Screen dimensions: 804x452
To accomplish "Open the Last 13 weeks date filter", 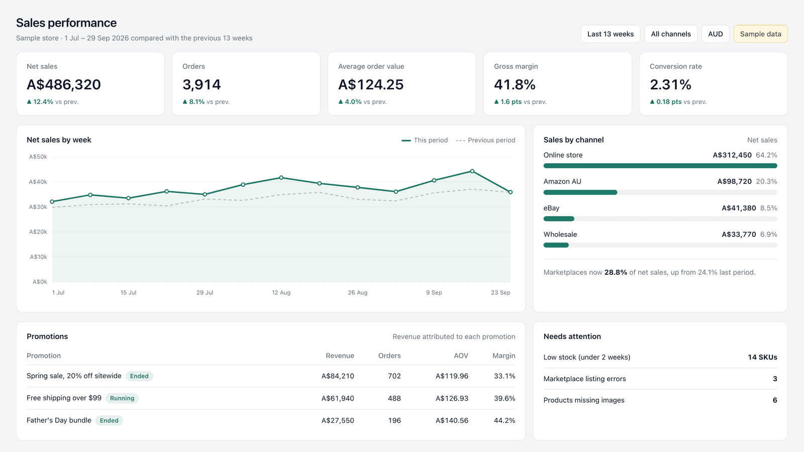I will [x=611, y=34].
